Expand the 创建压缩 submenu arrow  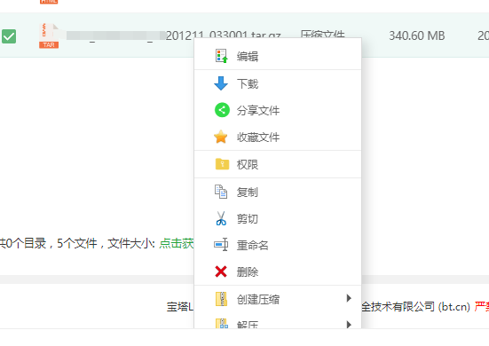click(349, 298)
